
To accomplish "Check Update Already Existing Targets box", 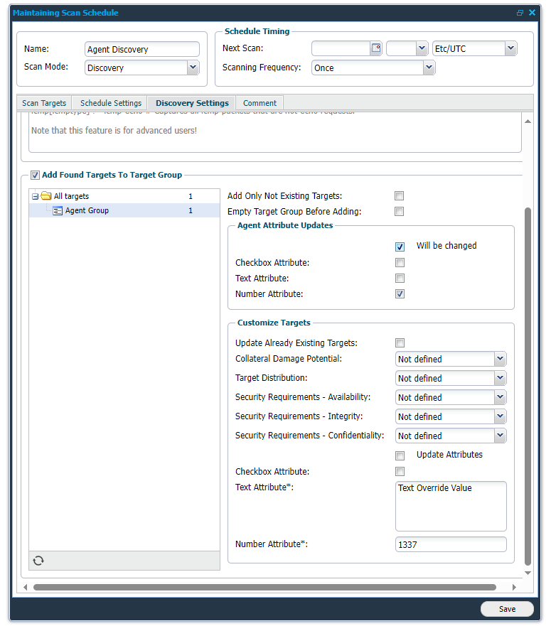I will click(x=400, y=343).
